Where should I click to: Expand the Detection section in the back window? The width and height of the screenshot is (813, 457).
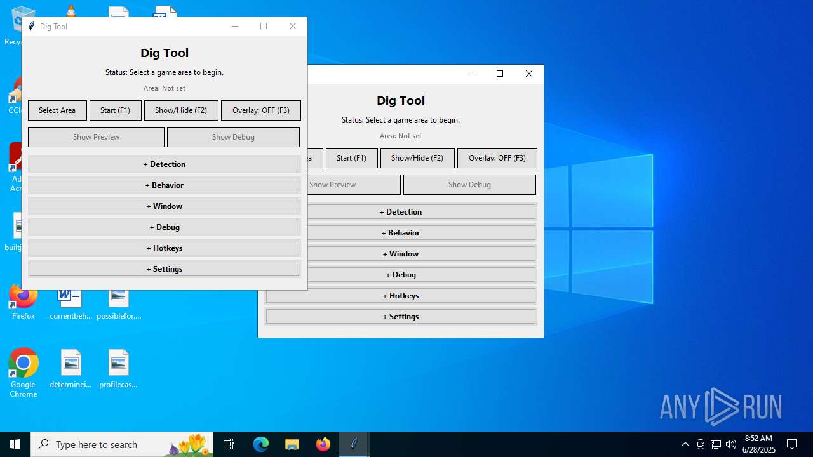click(422, 212)
